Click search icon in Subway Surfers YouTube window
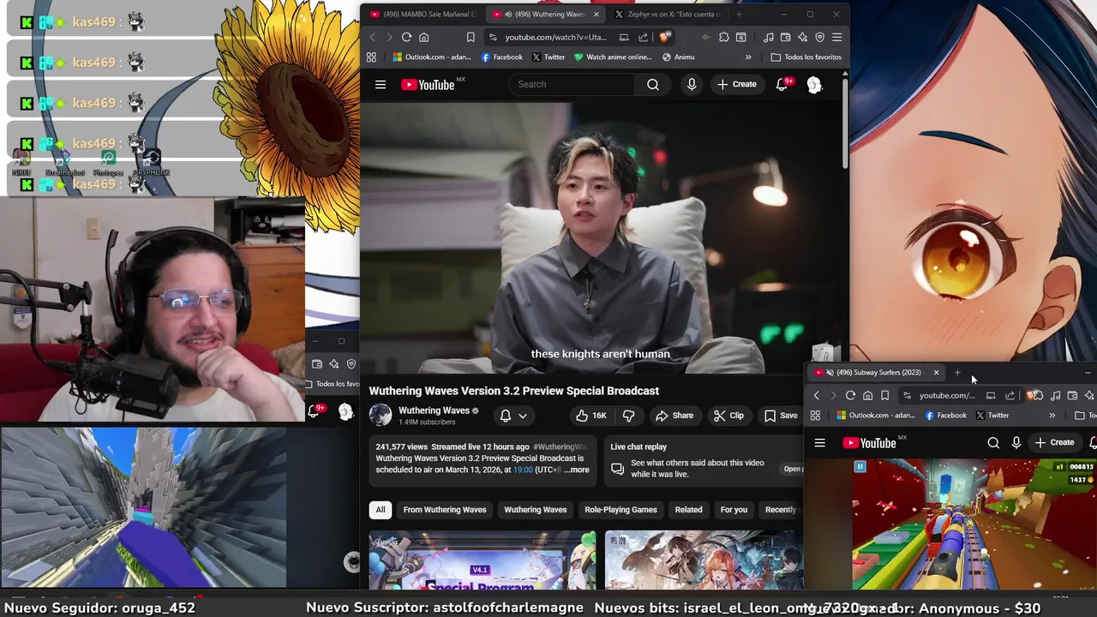This screenshot has width=1097, height=617. pos(993,443)
